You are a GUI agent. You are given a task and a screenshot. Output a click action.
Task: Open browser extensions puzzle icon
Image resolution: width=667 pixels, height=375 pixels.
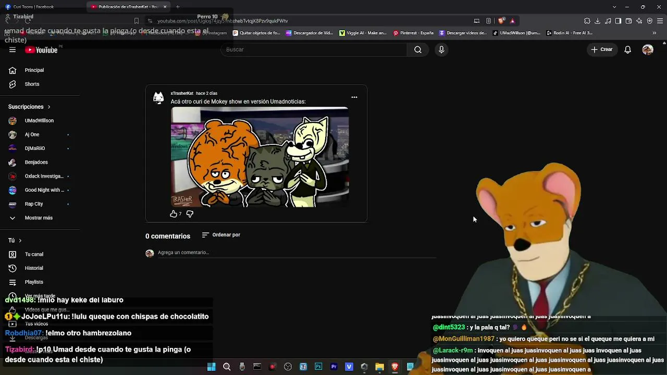coord(587,21)
